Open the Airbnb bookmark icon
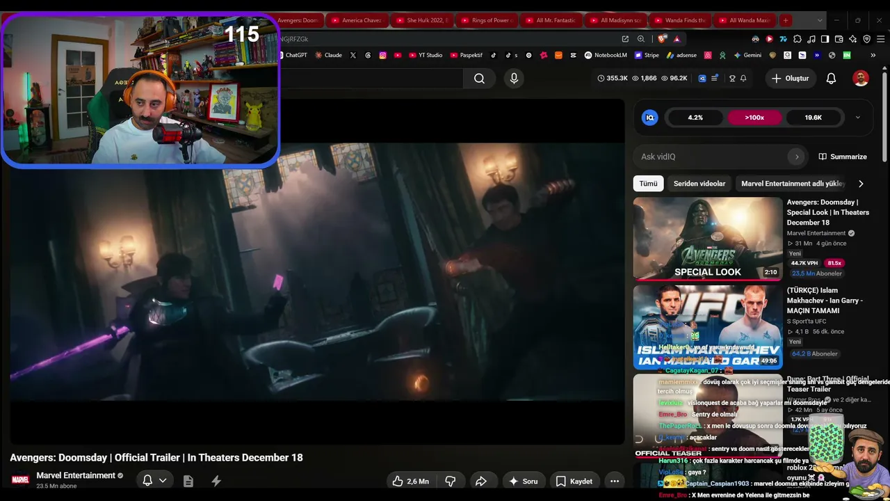 [x=708, y=55]
